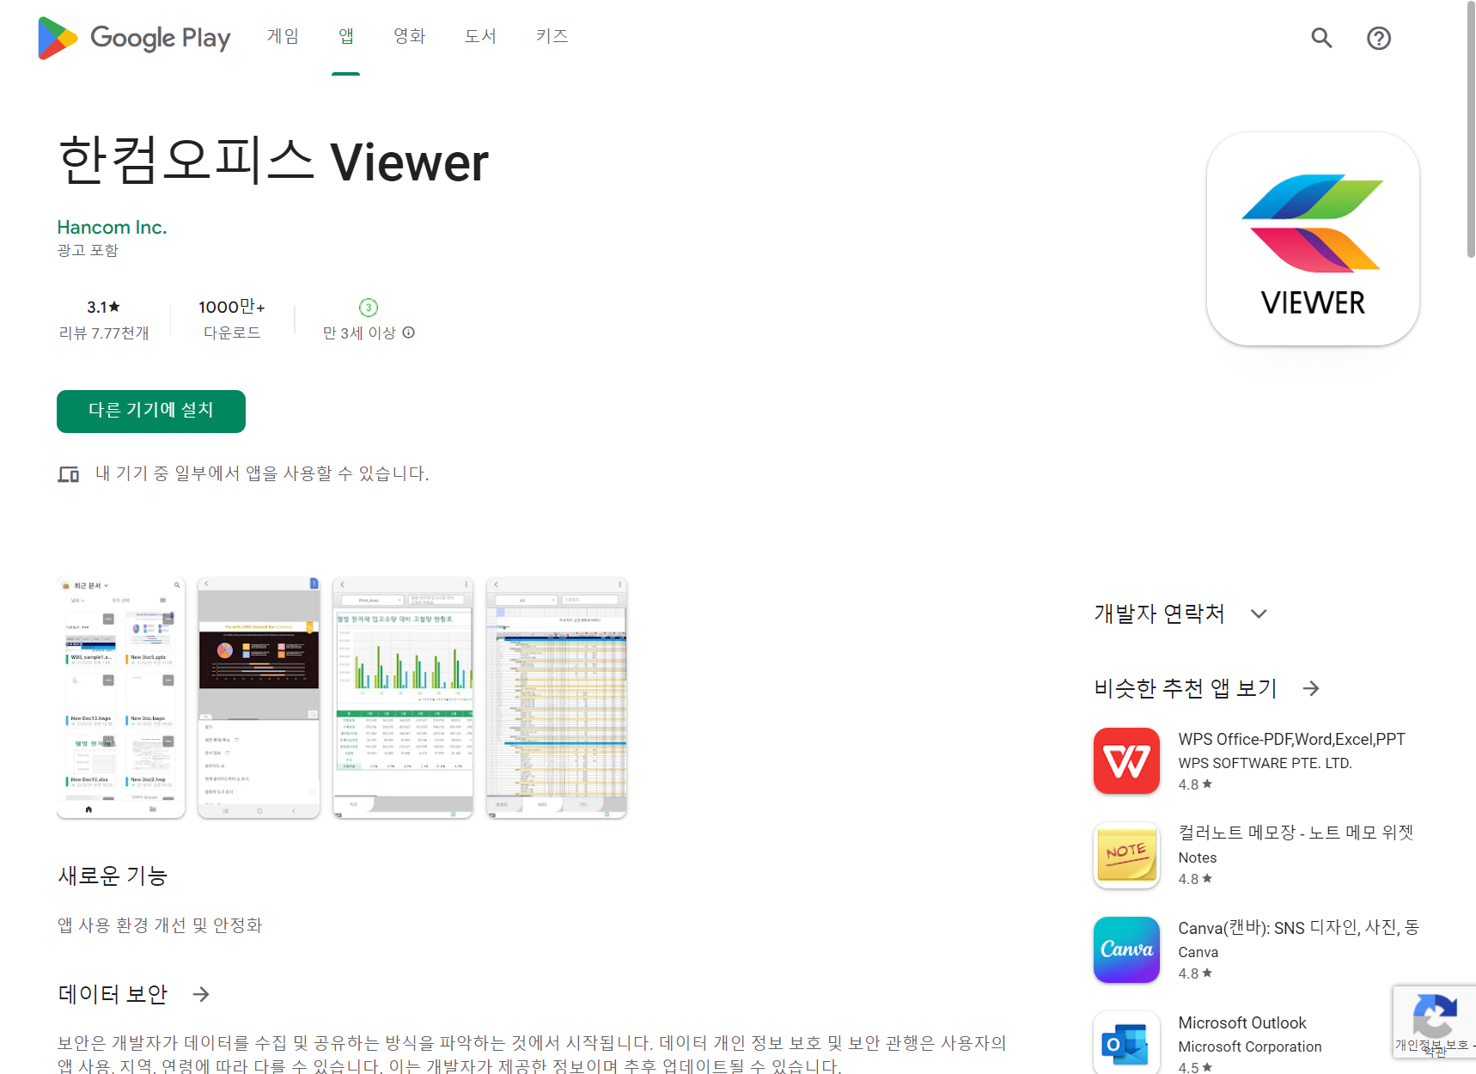Click WPS SOFTWARE PTE. LTD. developer name
This screenshot has height=1074, width=1476.
point(1265,763)
